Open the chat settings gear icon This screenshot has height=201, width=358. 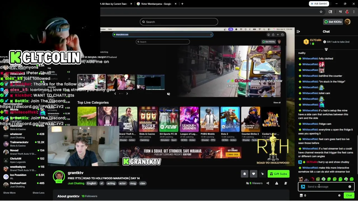click(x=339, y=195)
